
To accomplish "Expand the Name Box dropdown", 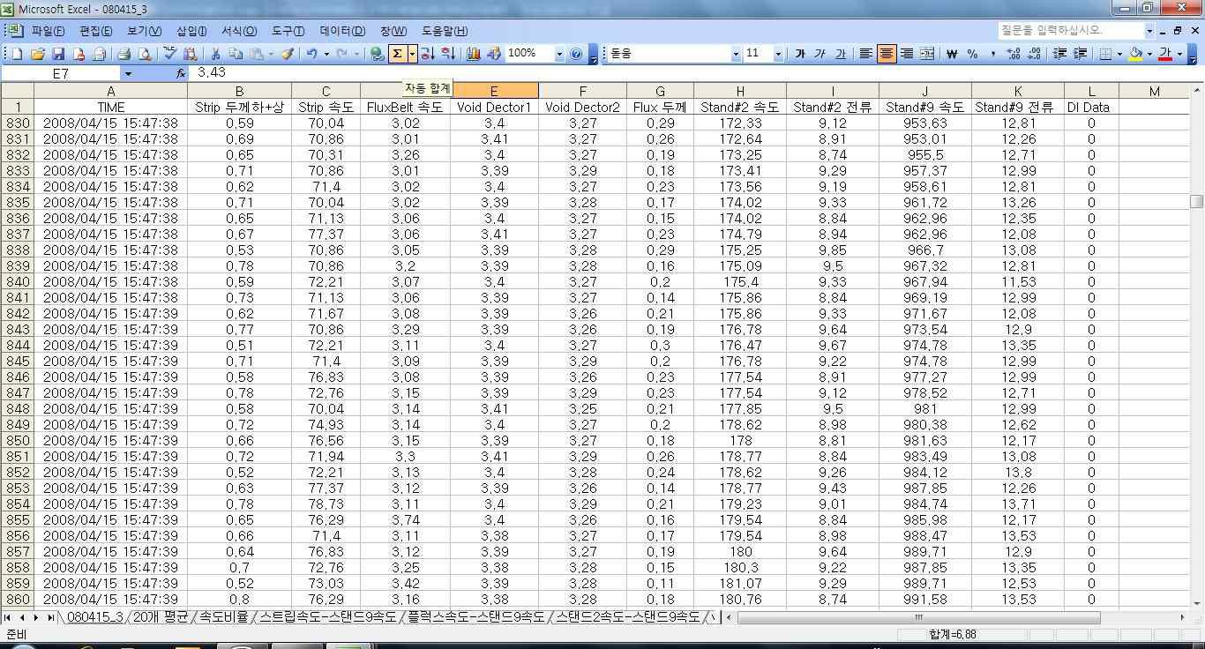I will pos(127,74).
